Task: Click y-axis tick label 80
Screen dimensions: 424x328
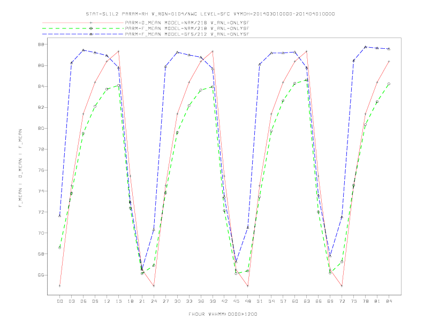Action: [41, 128]
